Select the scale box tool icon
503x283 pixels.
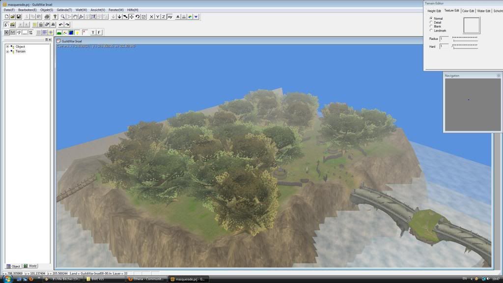pos(144,17)
